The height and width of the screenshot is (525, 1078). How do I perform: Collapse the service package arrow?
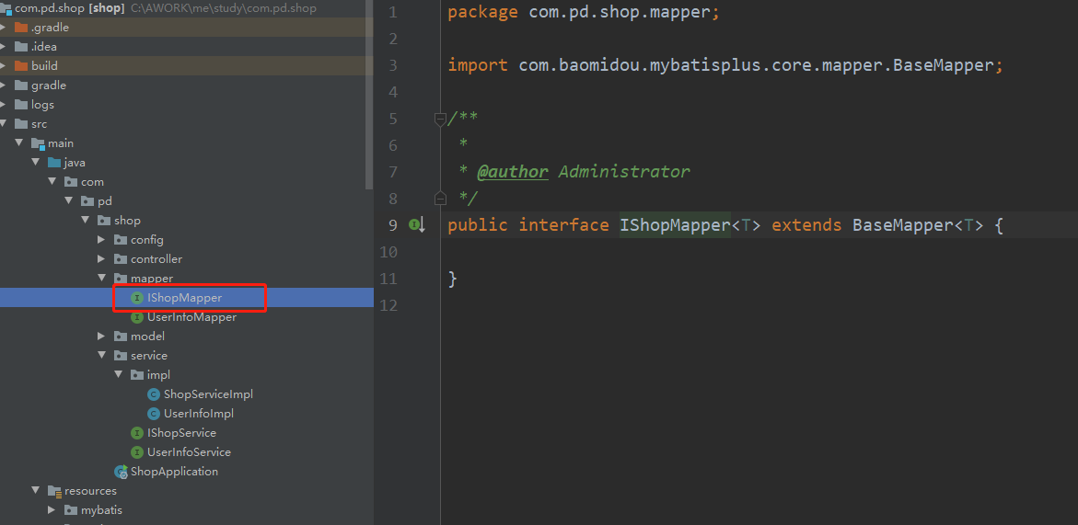coord(101,355)
